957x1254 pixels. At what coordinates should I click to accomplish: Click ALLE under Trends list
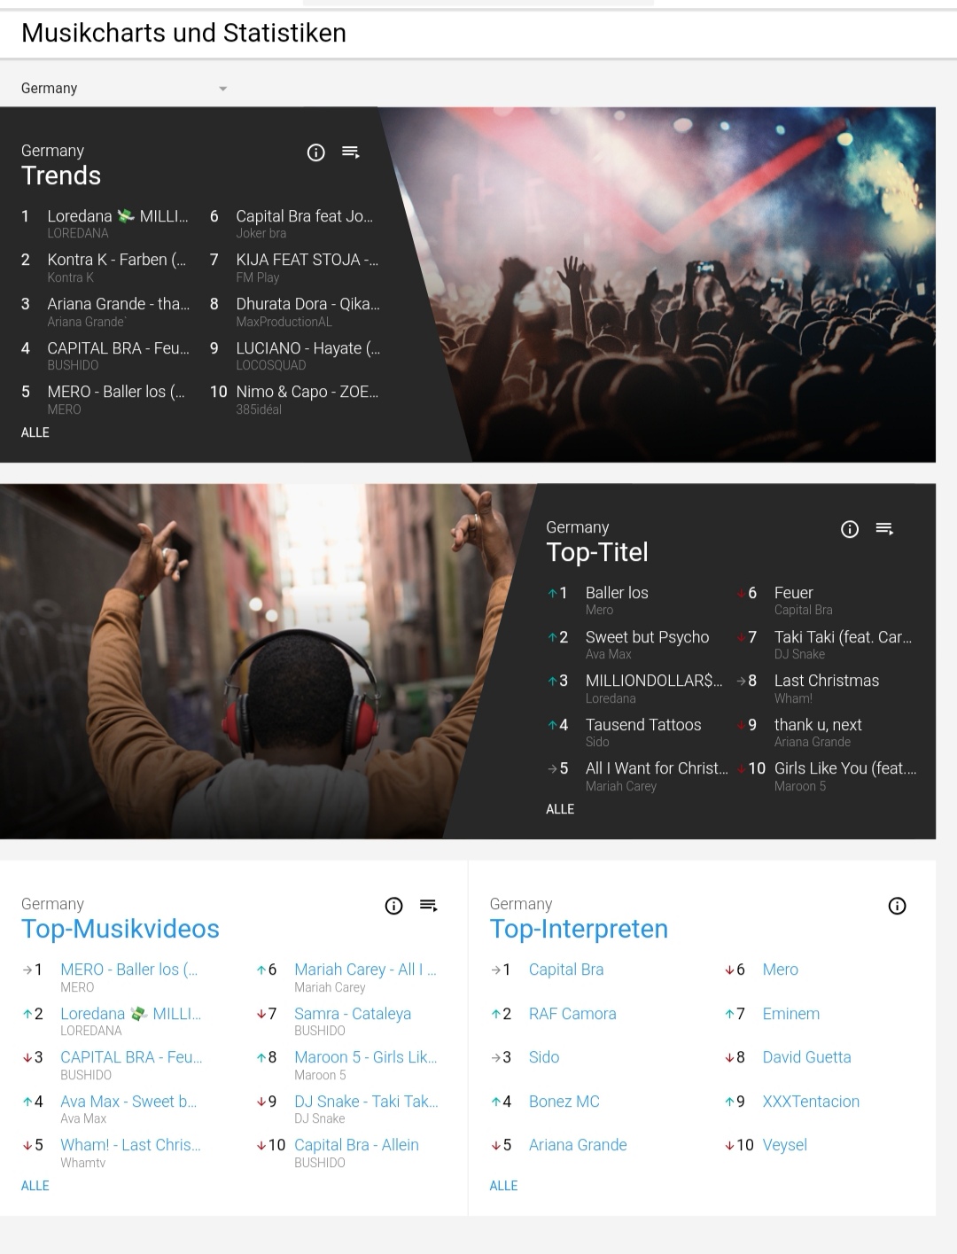(x=35, y=432)
